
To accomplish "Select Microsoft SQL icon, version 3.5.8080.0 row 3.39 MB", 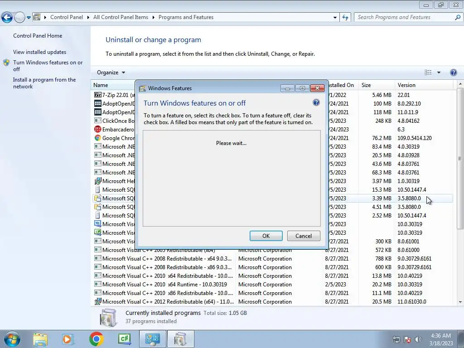I will point(98,198).
